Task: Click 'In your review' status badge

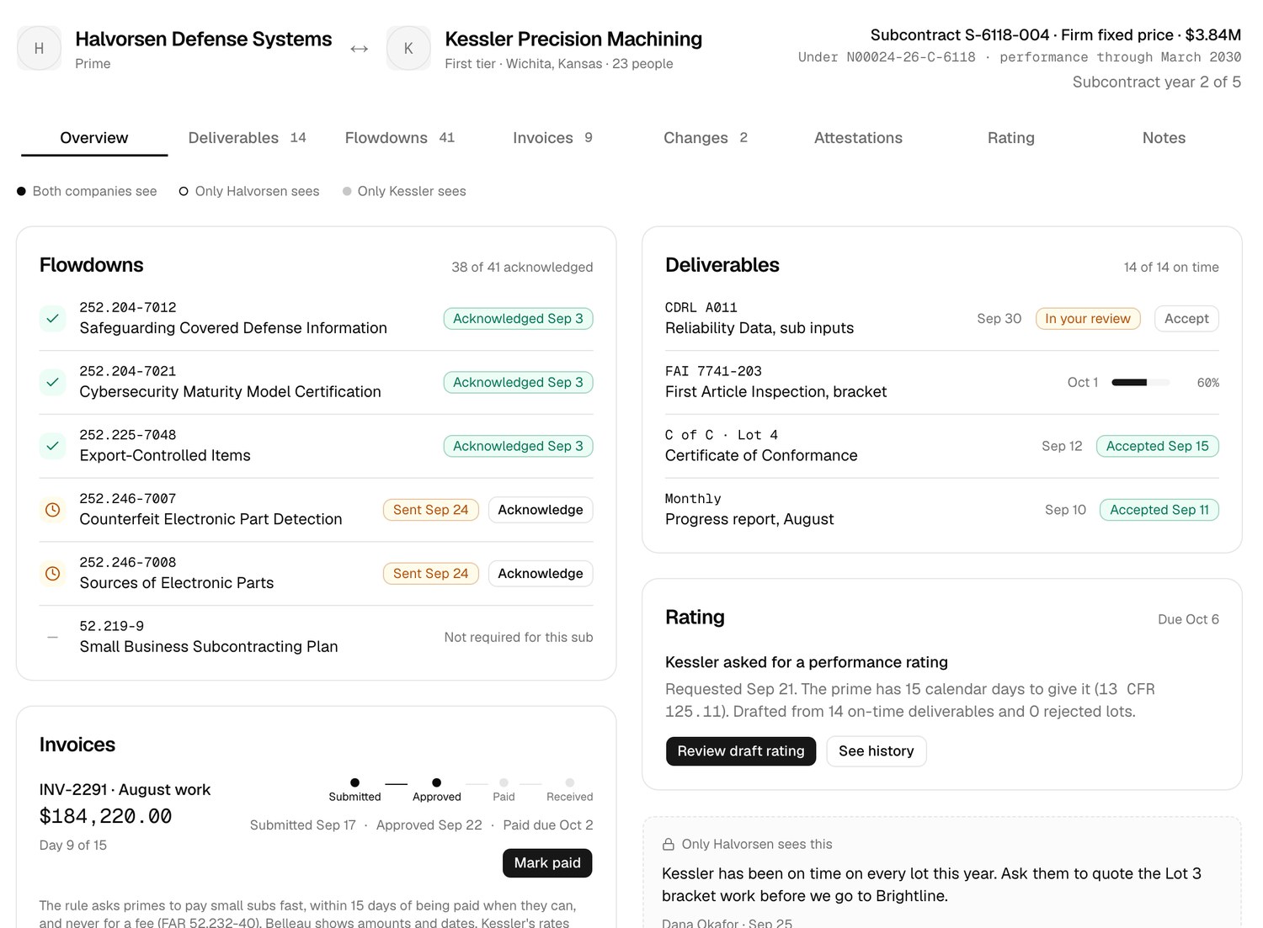Action: 1088,318
